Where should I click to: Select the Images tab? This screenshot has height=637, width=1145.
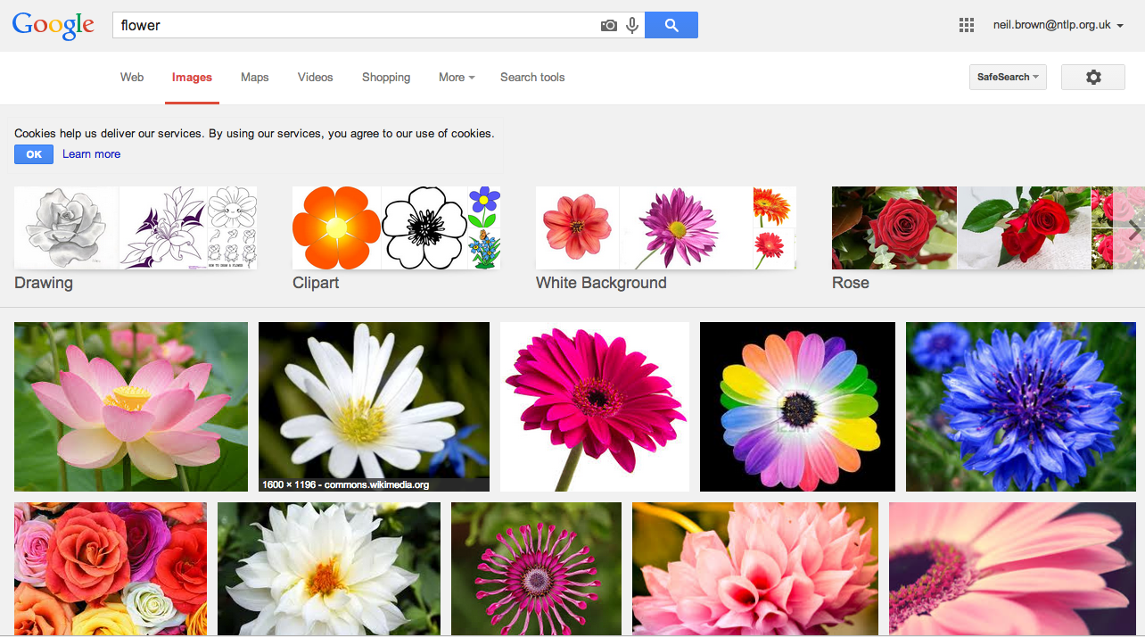coord(192,78)
